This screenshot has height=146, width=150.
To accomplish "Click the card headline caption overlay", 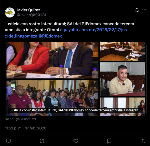I will pos(75,110).
